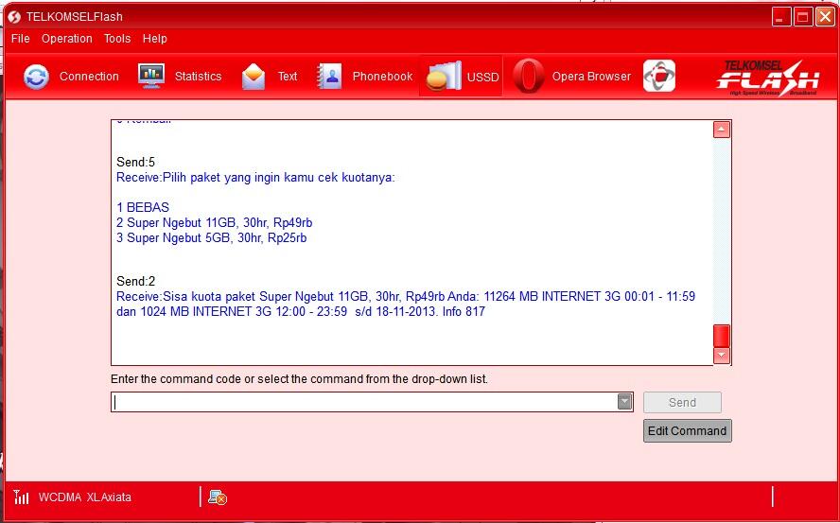The image size is (840, 523).
Task: Click the scroll up arrow of USSD log
Action: [722, 130]
